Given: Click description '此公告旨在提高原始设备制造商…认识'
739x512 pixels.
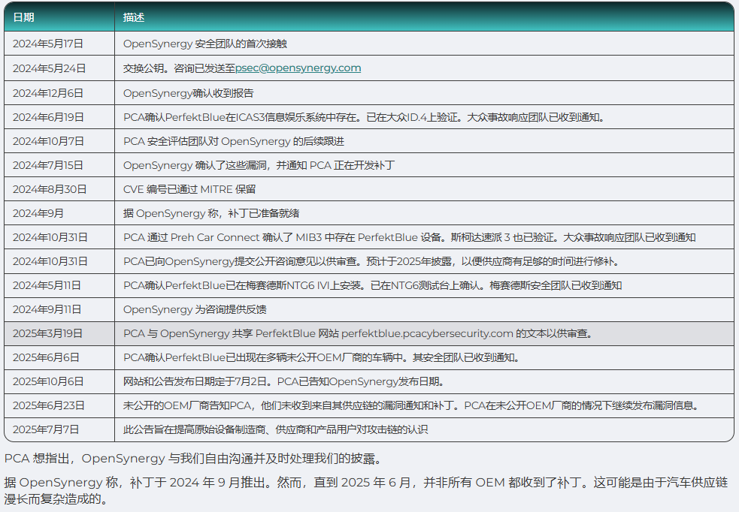Looking at the screenshot, I should pos(276,429).
